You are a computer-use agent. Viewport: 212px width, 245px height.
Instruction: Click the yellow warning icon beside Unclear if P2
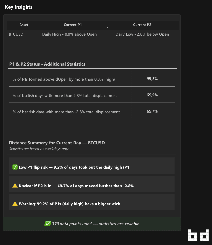pyautogui.click(x=15, y=186)
